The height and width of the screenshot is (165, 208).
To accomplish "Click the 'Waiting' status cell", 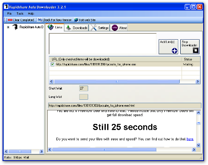I will (188, 64).
